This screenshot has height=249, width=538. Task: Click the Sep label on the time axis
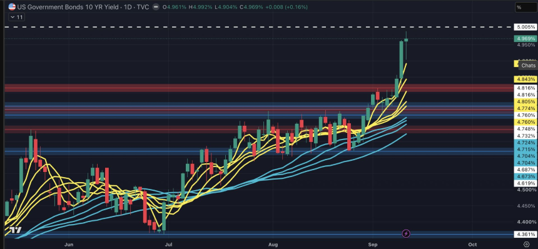(372, 245)
